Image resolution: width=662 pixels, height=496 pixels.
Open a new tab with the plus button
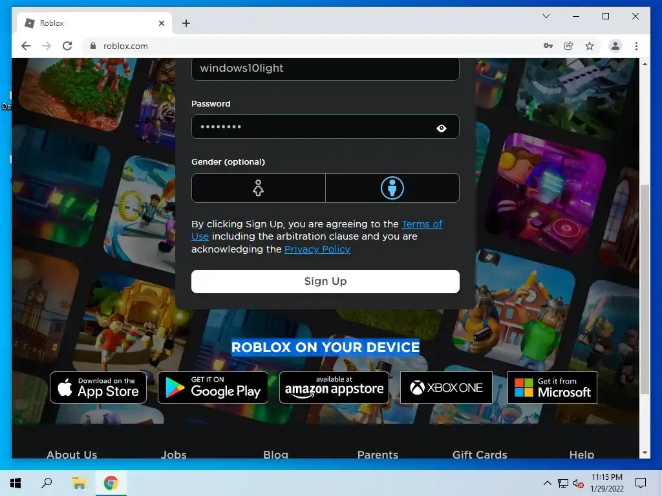[186, 23]
